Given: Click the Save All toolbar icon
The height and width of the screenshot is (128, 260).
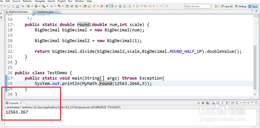Looking at the screenshot, I should (x=13, y=6).
